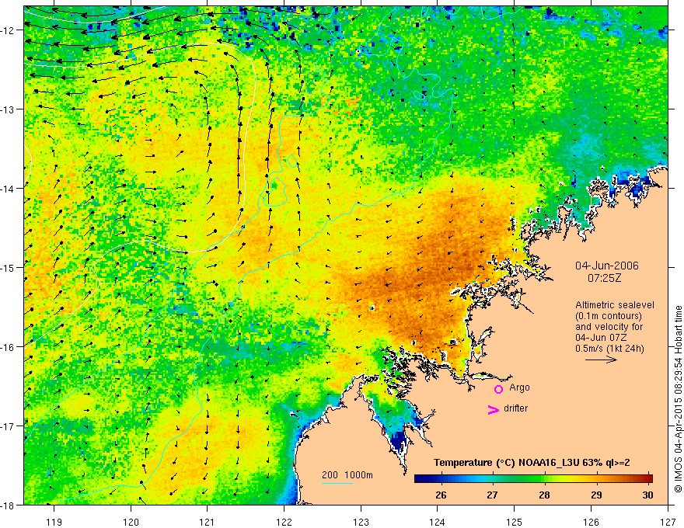Click latitude axis label -17

click(x=9, y=426)
